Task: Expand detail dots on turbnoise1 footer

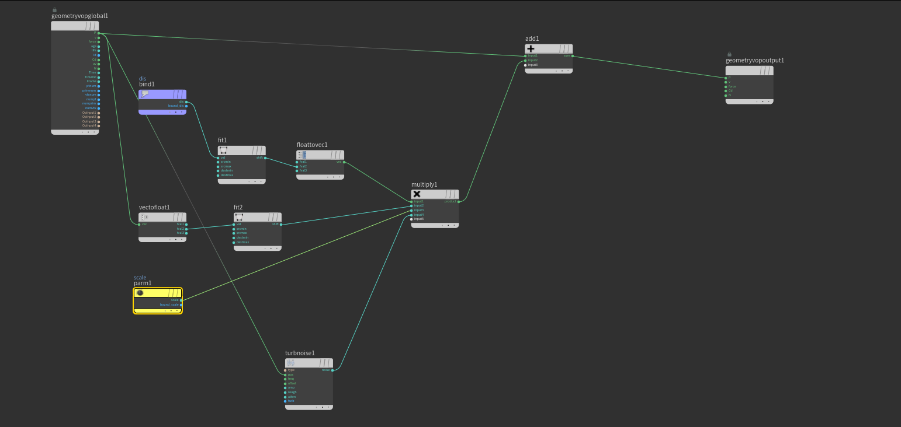Action: point(323,407)
